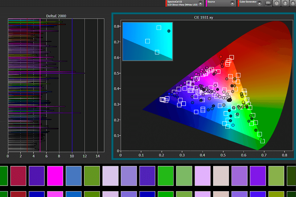296x197 pixels.
Task: Click the DDC display control icon
Action: pyautogui.click(x=268, y=3)
